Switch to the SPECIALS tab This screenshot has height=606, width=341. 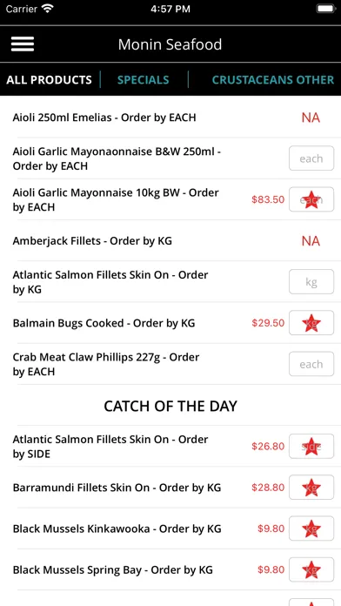[x=144, y=79]
